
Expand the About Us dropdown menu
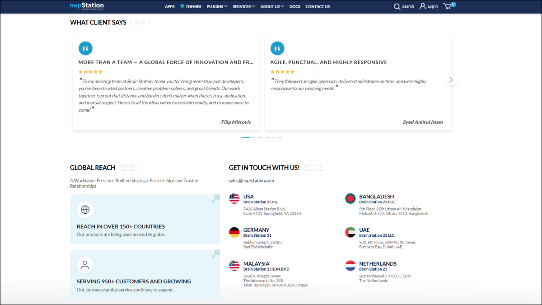coord(272,6)
